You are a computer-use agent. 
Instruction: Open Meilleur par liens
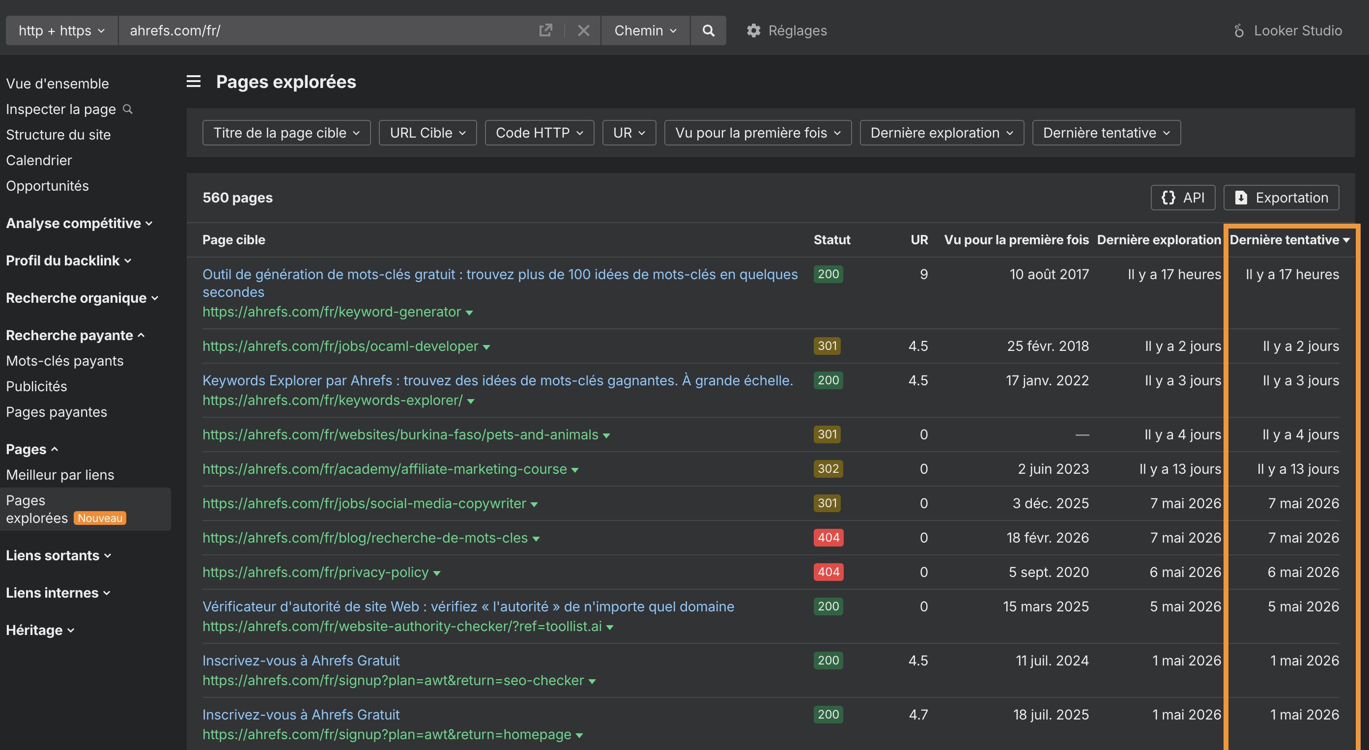click(60, 475)
